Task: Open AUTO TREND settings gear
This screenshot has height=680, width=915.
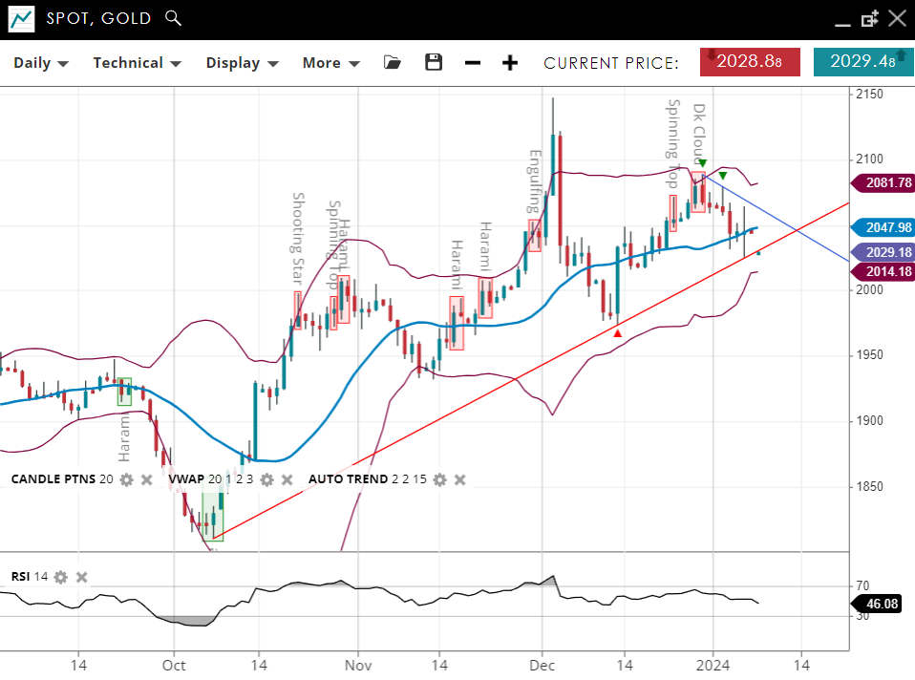Action: click(x=439, y=479)
